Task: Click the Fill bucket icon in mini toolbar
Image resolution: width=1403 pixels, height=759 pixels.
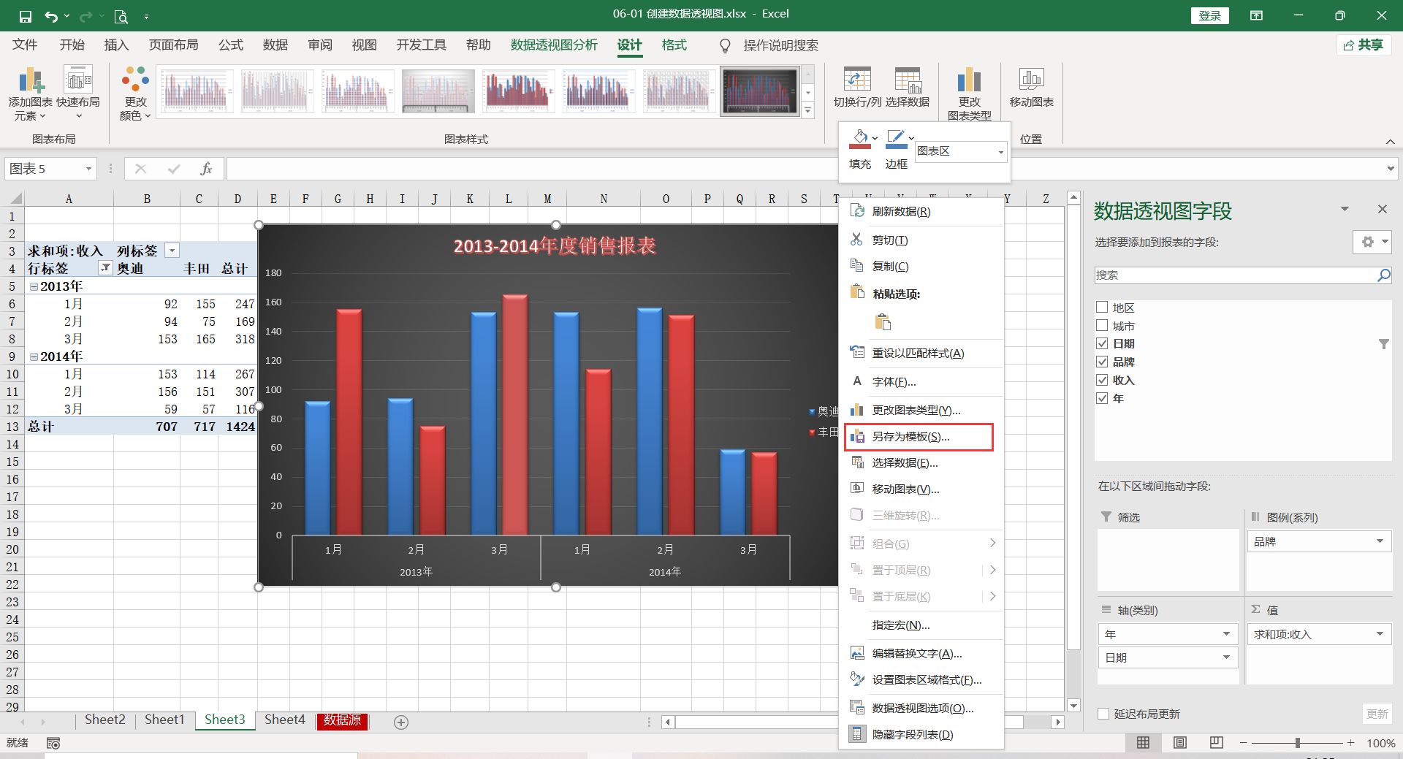Action: (x=860, y=137)
